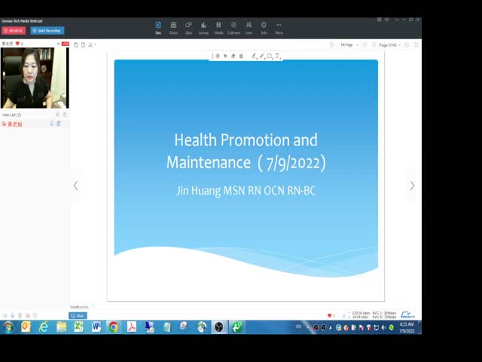
Task: Open the Page number dropdown
Action: 390,45
